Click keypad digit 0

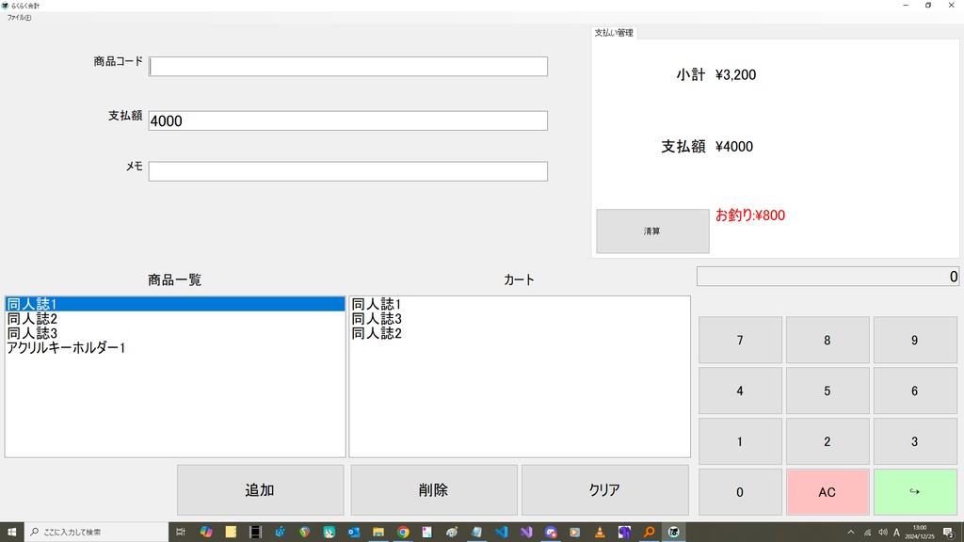740,492
